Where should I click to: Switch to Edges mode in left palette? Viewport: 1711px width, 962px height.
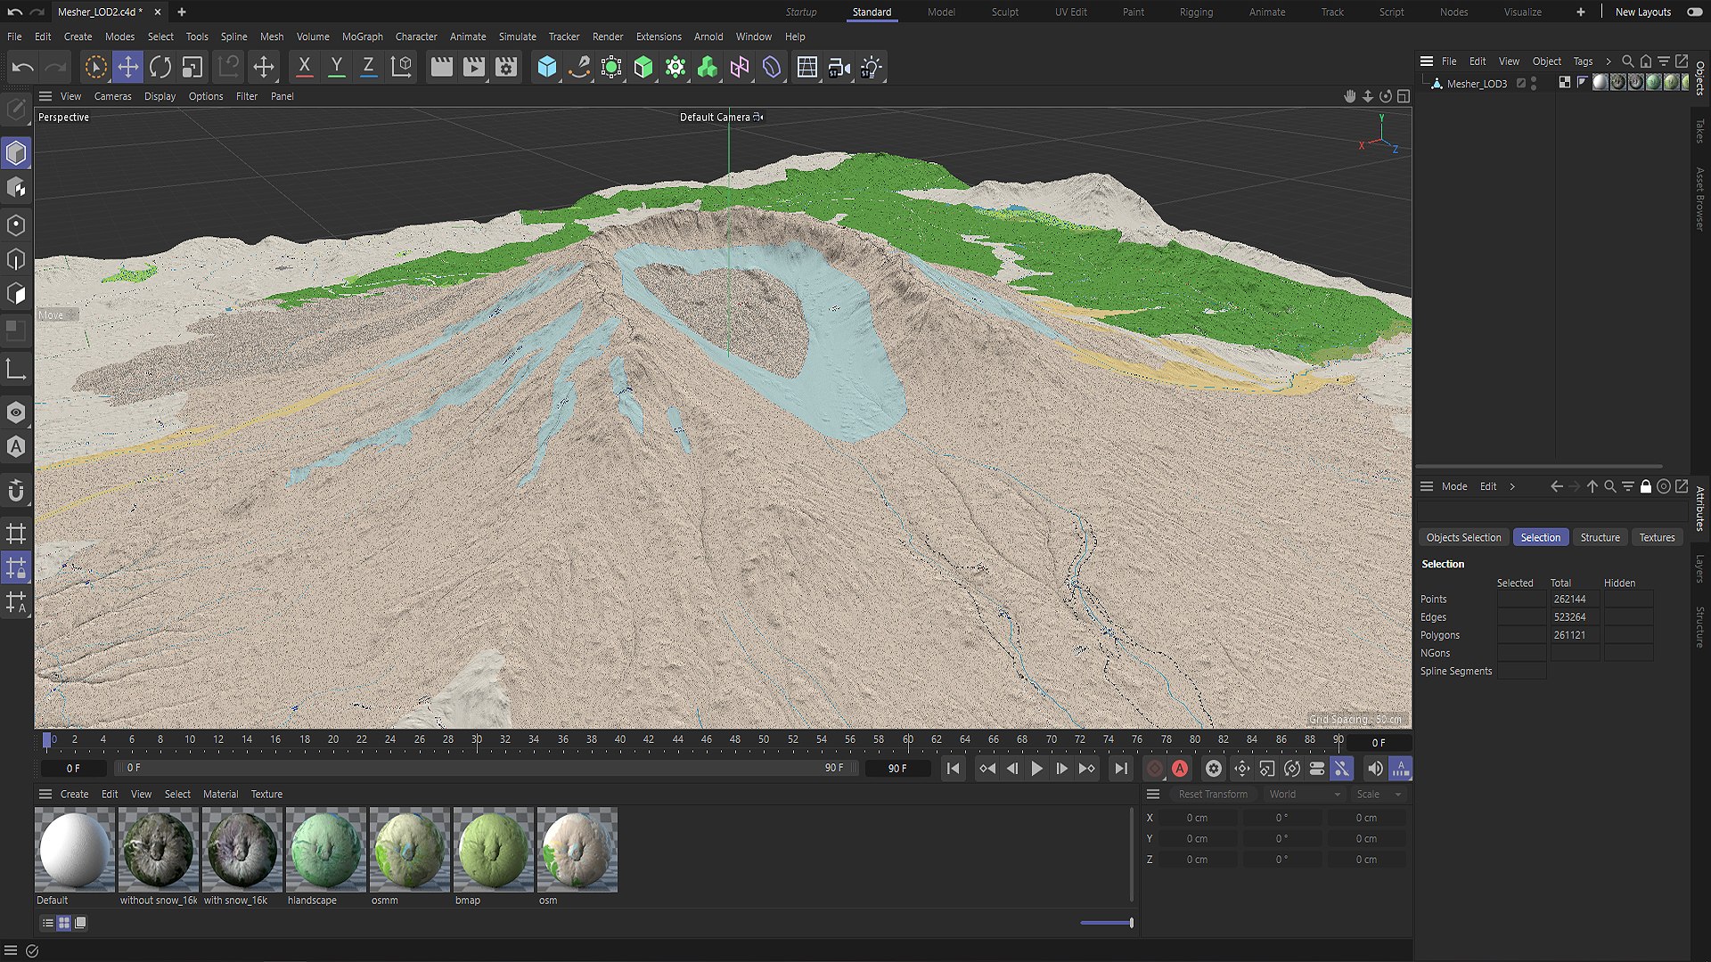point(16,259)
